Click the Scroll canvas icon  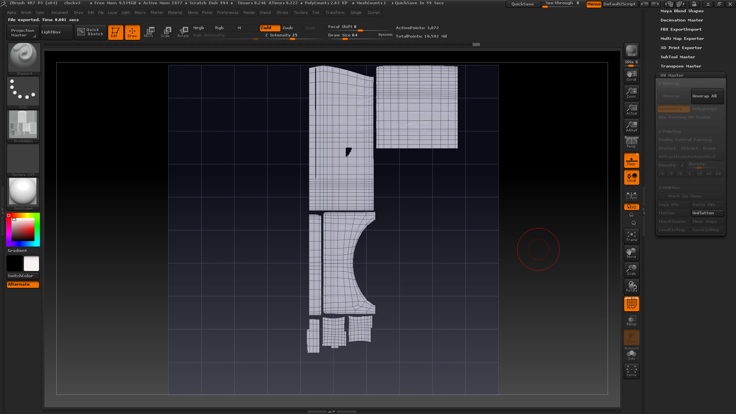631,76
